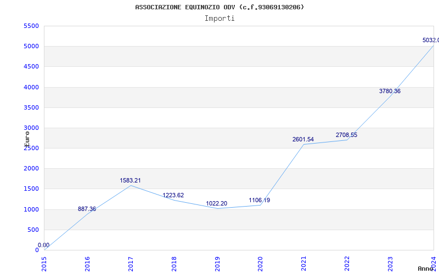This screenshot has height=274, width=439.
Task: Select the 887.36 data label
Action: click(x=87, y=209)
